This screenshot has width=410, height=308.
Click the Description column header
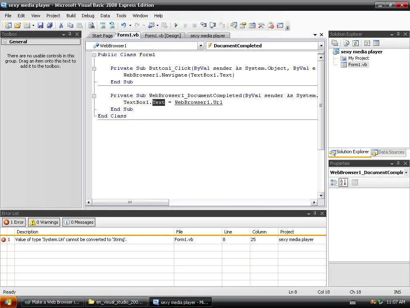click(94, 232)
